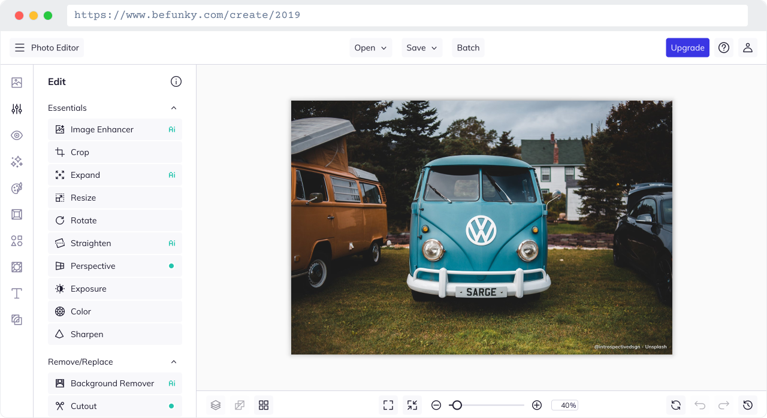Select the Crop tool
Viewport: 767px width, 418px height.
tap(115, 152)
